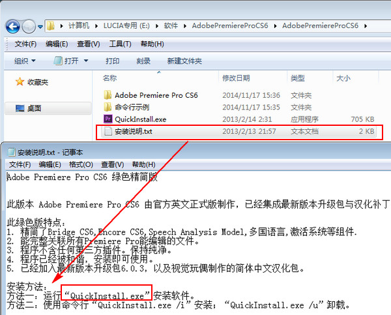391x315 pixels.
Task: Click the 桌面 monitor icon
Action: (x=20, y=108)
